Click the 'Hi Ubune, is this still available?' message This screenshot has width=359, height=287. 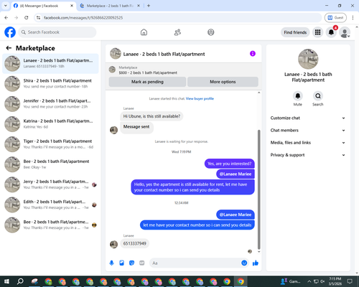coord(151,116)
